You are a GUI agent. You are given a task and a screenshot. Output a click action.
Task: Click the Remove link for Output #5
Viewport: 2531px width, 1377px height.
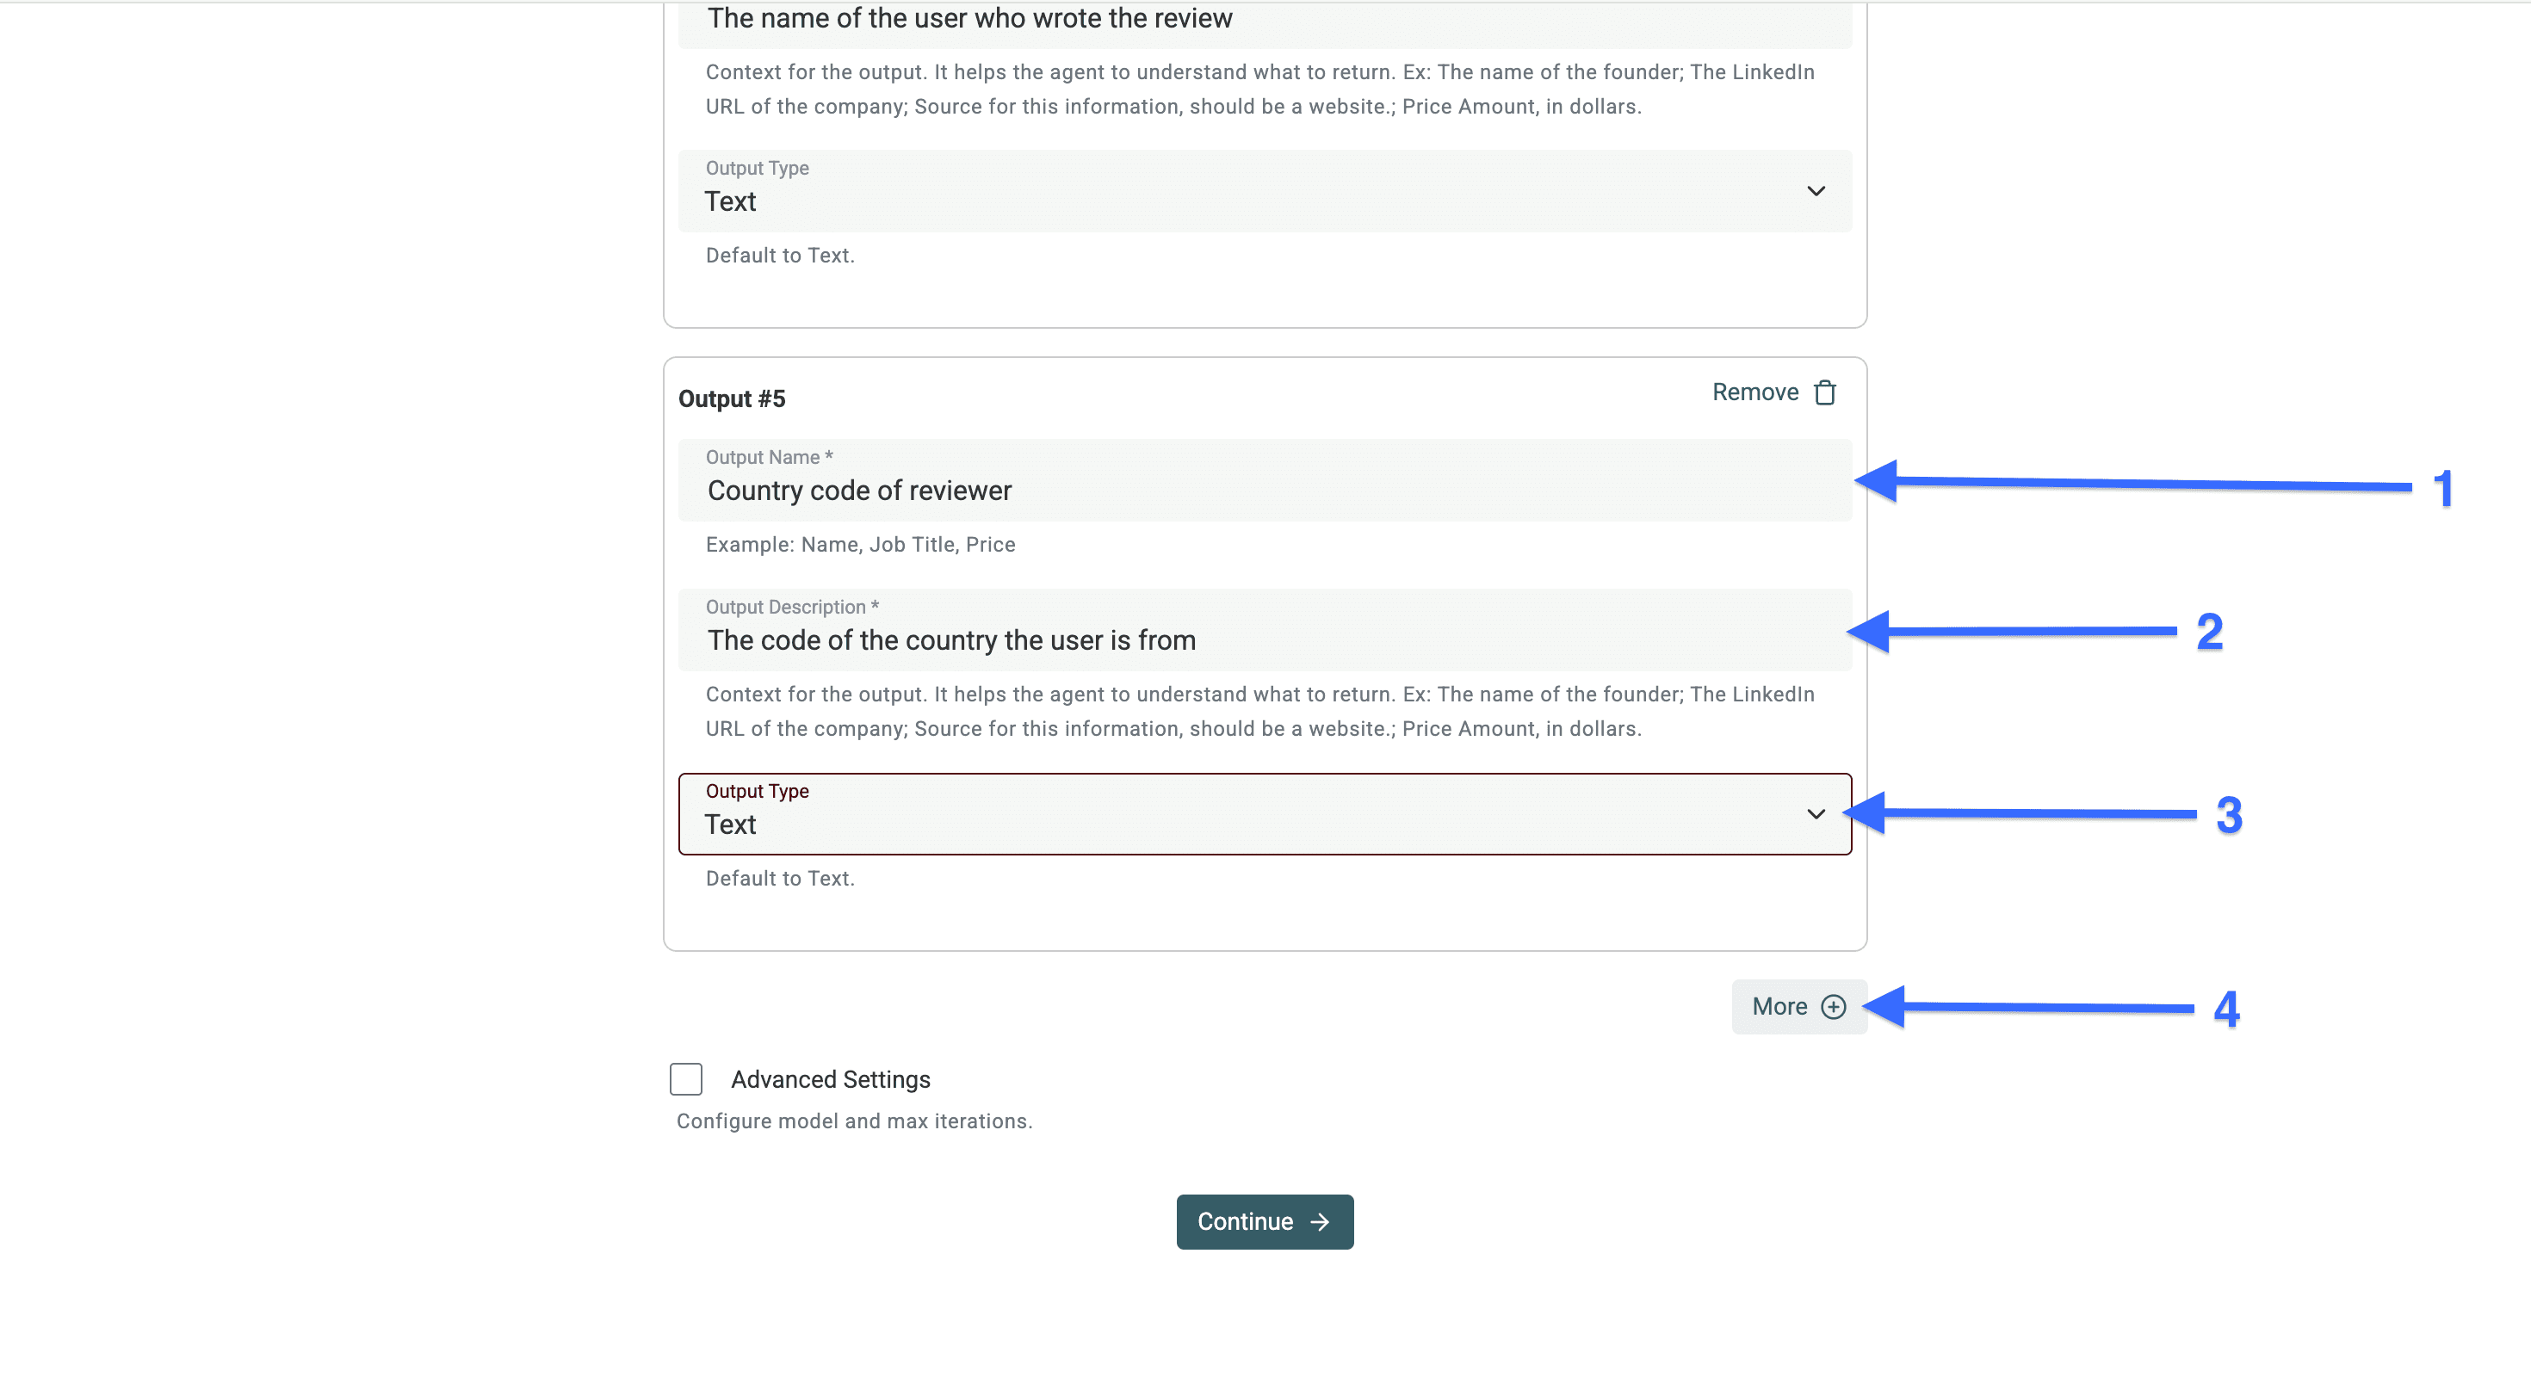(1754, 392)
